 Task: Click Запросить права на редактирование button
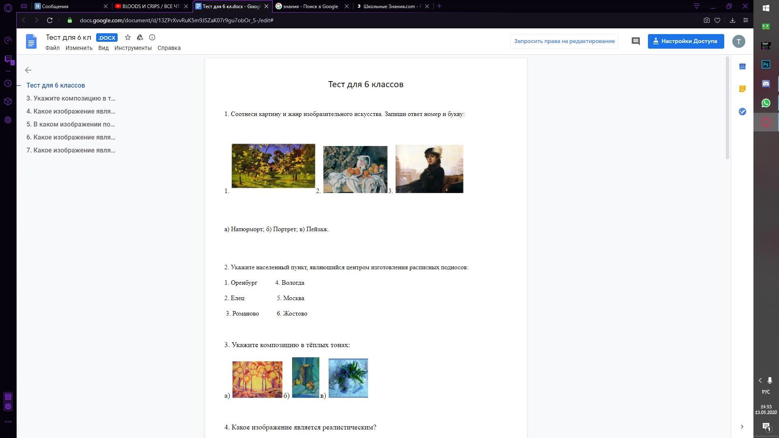click(564, 41)
